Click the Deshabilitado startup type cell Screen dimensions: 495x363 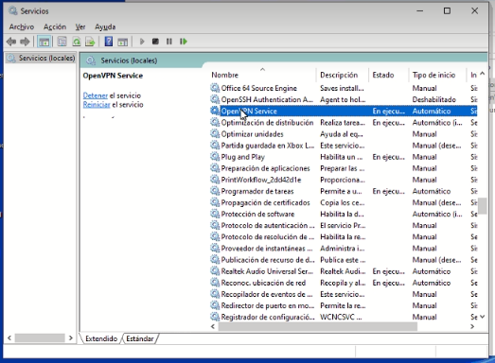click(434, 99)
